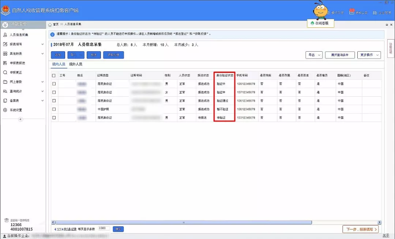Tick the select-all checkbox in table header
This screenshot has height=239, width=395.
[x=54, y=75]
